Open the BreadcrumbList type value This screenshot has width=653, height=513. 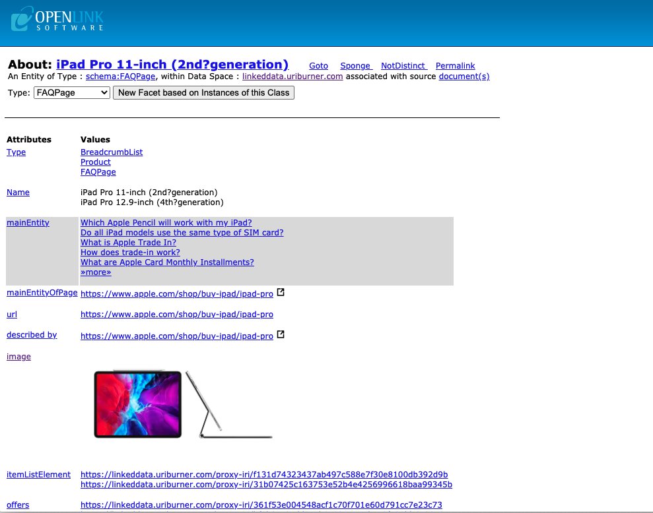(x=112, y=152)
